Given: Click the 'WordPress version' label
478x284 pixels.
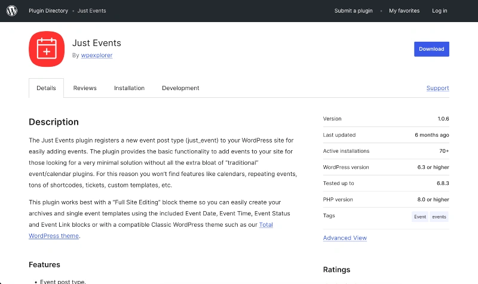Looking at the screenshot, I should [x=346, y=167].
